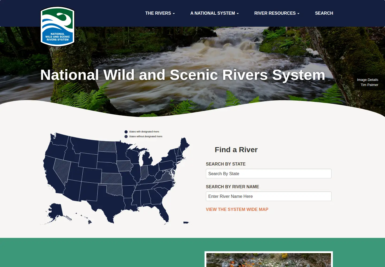The height and width of the screenshot is (267, 385).
Task: Select hatched North Dakota on the map
Action: pos(107,146)
